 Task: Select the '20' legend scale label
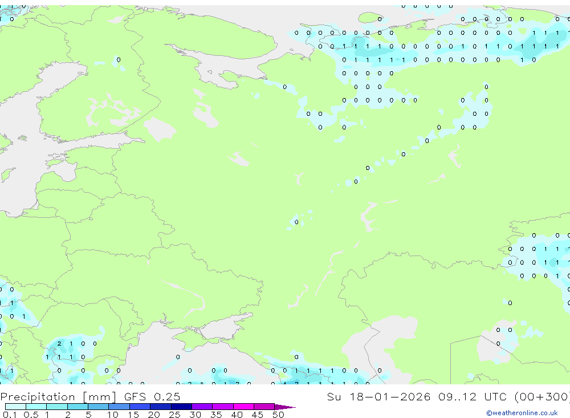pos(154,415)
